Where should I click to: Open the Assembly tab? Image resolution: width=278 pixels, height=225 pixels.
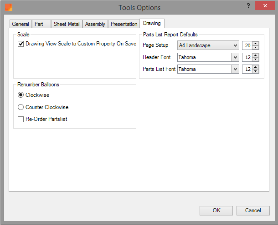tap(95, 24)
